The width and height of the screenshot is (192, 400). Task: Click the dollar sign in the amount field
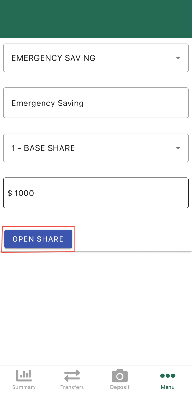(10, 193)
